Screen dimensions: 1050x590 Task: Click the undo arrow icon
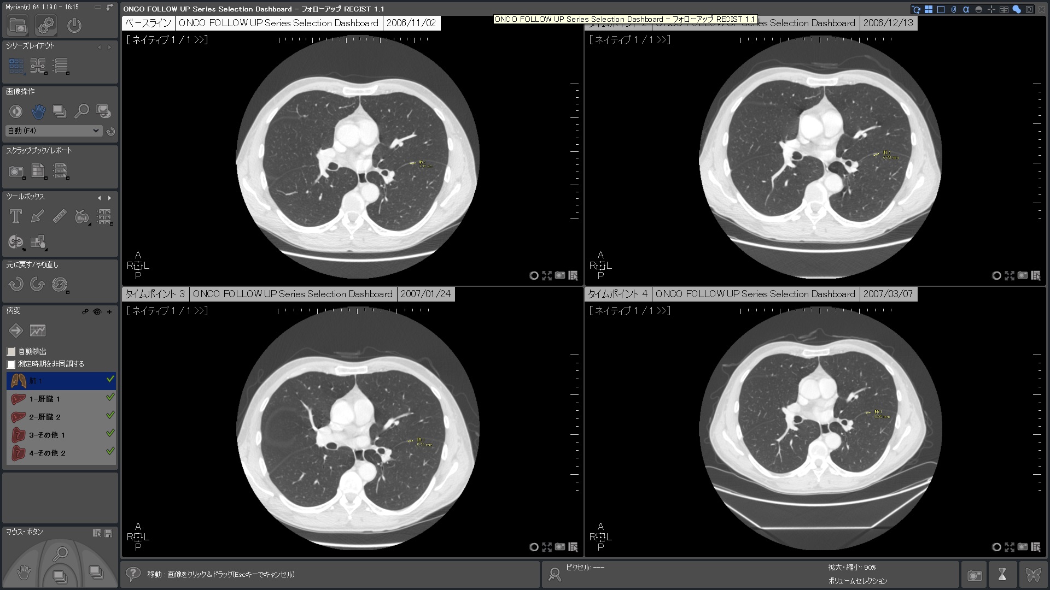click(16, 284)
